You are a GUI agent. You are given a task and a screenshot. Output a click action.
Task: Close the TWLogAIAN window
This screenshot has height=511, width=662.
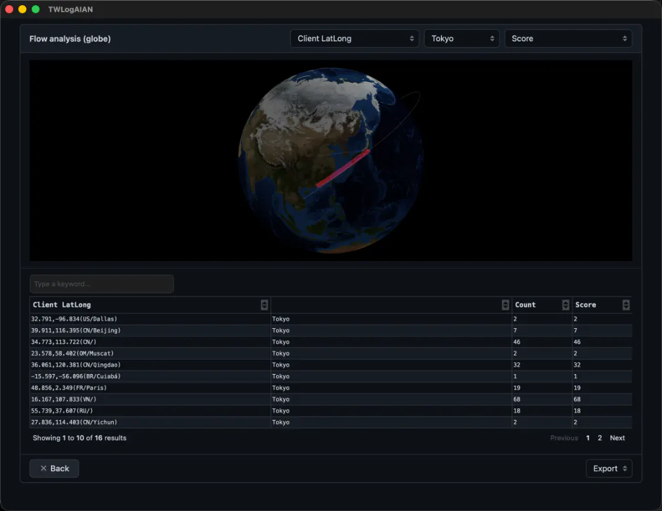click(x=9, y=9)
